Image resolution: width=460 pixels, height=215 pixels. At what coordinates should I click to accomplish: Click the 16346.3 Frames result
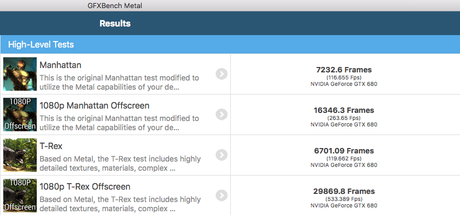(x=344, y=110)
